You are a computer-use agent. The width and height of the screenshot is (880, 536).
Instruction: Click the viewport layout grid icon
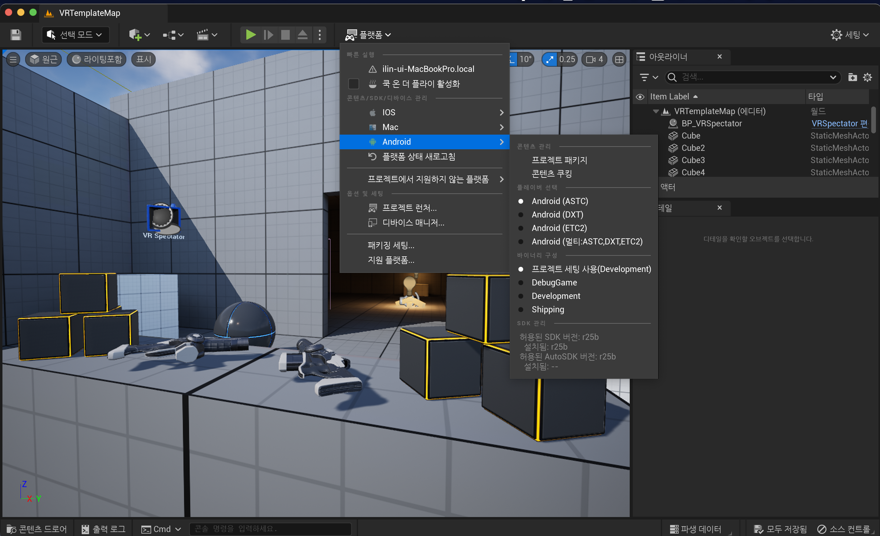[619, 59]
